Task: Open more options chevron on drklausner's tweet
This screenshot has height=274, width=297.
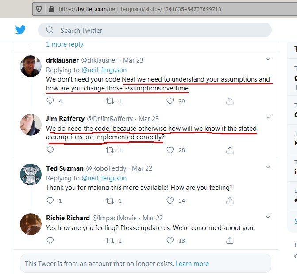Action: coord(268,59)
